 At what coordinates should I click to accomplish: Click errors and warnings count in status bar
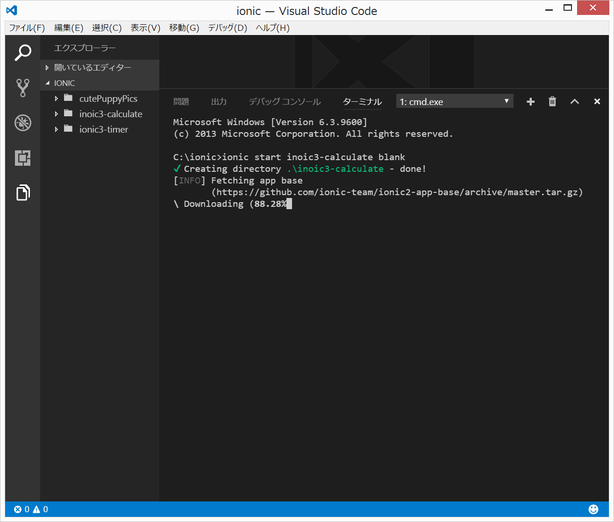pos(31,509)
